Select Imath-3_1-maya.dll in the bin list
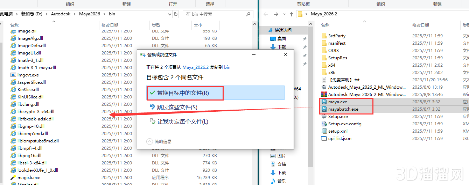The height and width of the screenshot is (185, 469). coord(37,68)
